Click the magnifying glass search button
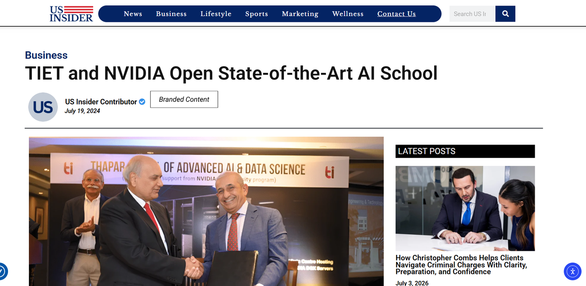The width and height of the screenshot is (586, 286). [505, 14]
